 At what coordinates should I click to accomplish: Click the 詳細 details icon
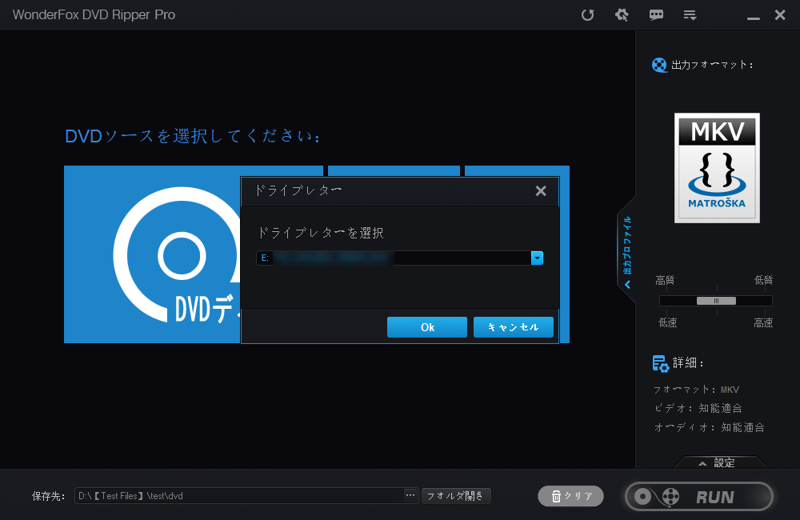660,363
